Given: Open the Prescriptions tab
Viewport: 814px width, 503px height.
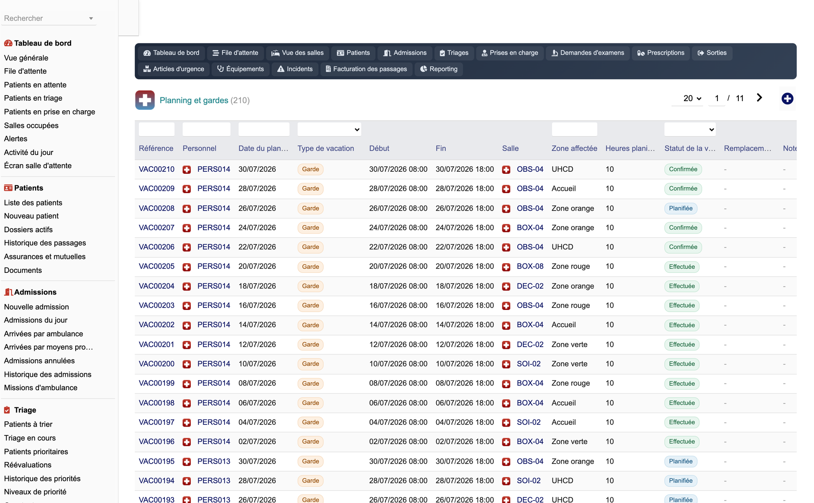Looking at the screenshot, I should (x=661, y=53).
